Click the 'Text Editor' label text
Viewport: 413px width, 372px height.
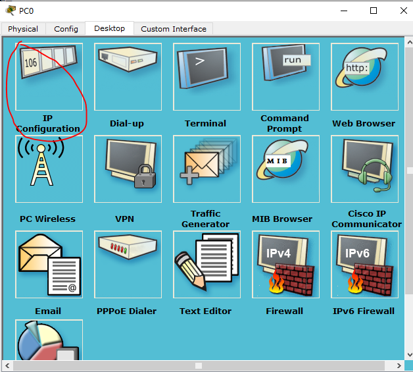click(205, 311)
